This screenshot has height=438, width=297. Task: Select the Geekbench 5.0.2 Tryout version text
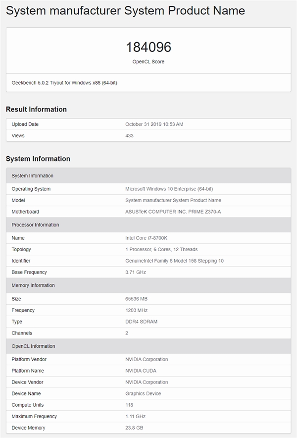coord(64,83)
